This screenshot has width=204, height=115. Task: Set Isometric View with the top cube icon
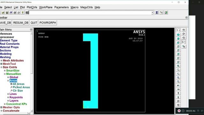click(x=178, y=35)
